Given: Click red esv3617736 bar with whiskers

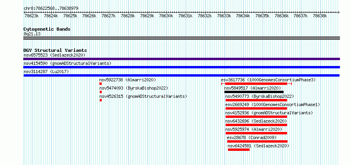Looking at the screenshot, I should (256, 84).
